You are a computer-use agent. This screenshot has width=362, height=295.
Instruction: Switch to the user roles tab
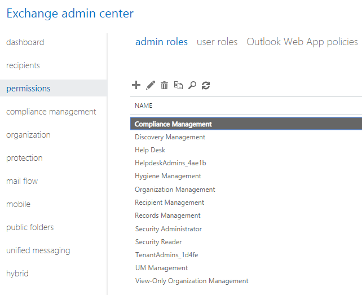(217, 42)
